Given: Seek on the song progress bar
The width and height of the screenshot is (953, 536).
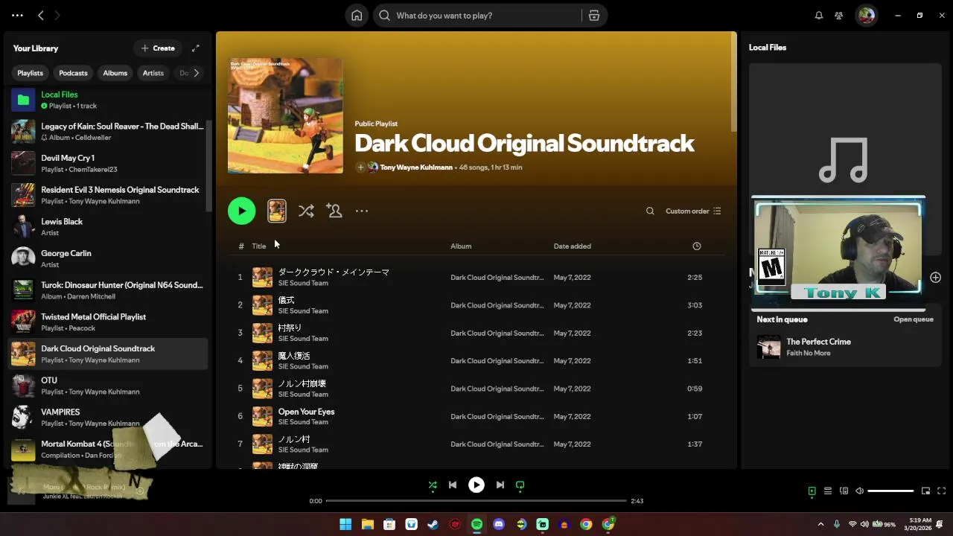Looking at the screenshot, I should point(476,501).
